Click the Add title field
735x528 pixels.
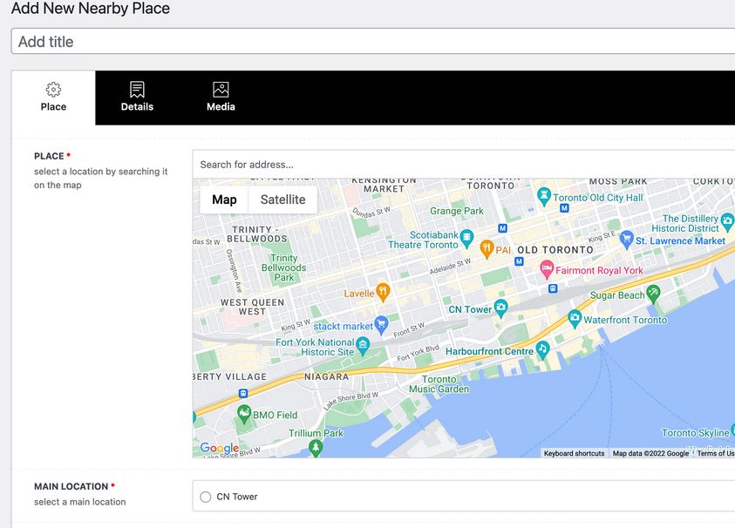coord(373,41)
